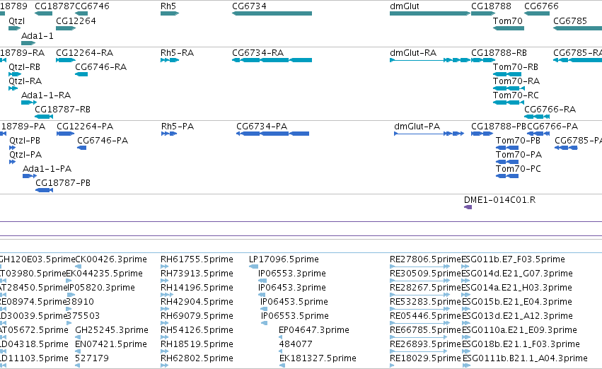Click the CG6746-PA protein label
This screenshot has width=602, height=369.
tap(103, 141)
